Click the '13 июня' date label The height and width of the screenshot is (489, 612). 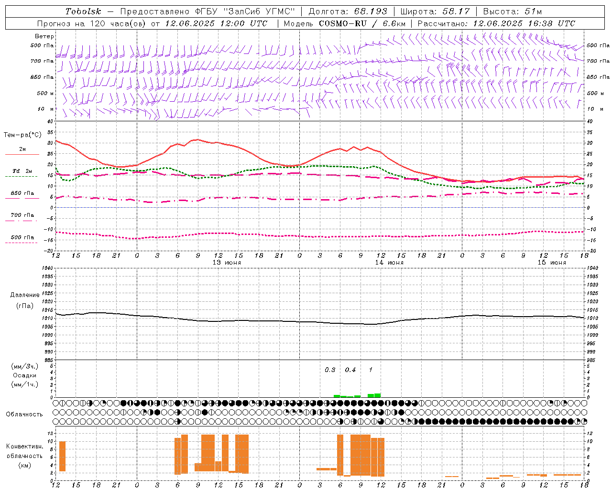click(x=227, y=263)
